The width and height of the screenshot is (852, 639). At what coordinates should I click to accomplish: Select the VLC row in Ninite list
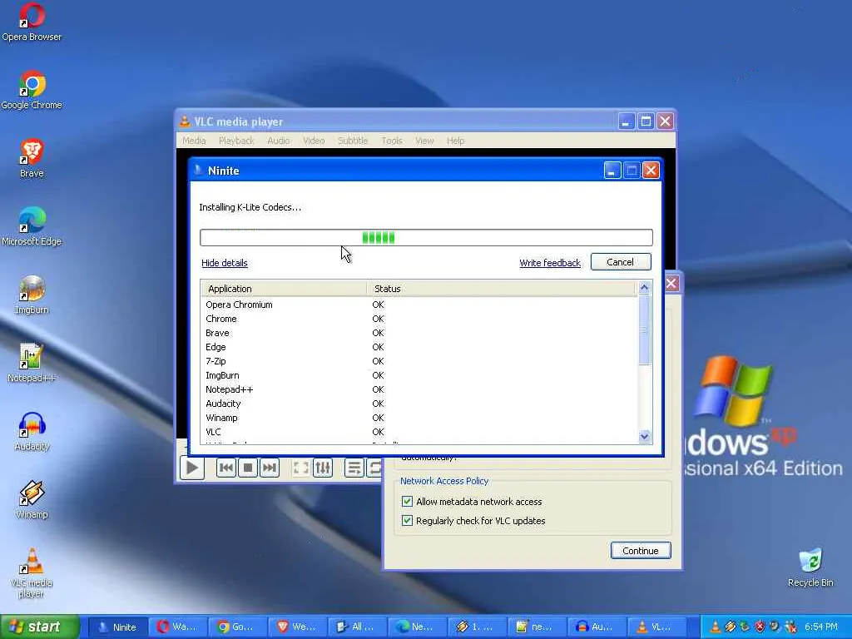(419, 432)
